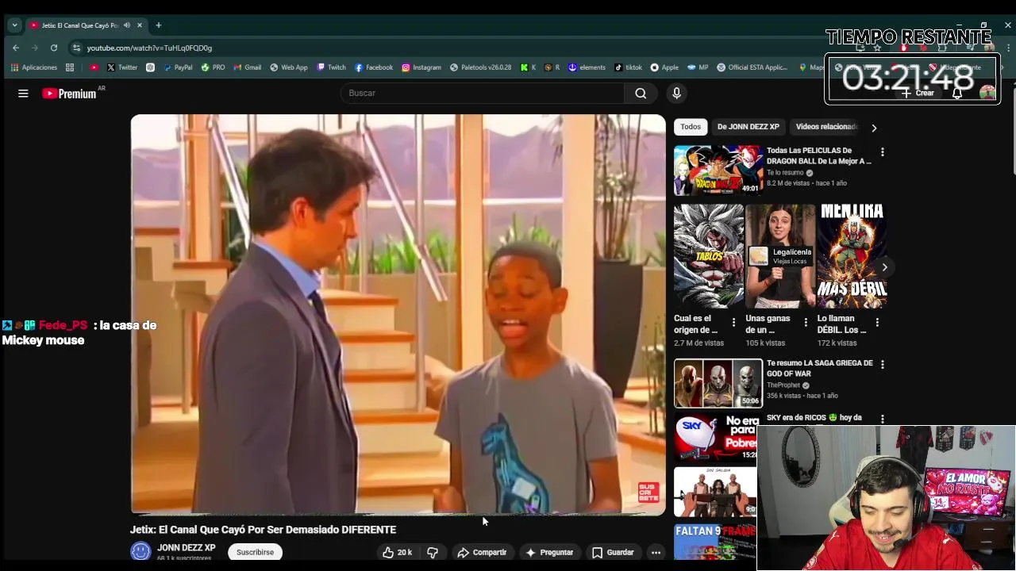Close the Jetix video tab
1016x571 pixels.
coord(140,25)
